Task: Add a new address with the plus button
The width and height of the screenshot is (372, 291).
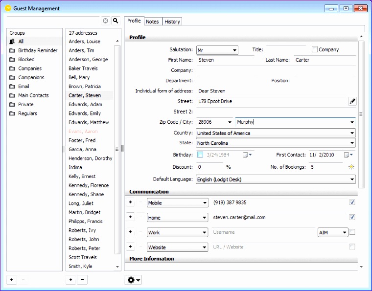Action: point(70,280)
